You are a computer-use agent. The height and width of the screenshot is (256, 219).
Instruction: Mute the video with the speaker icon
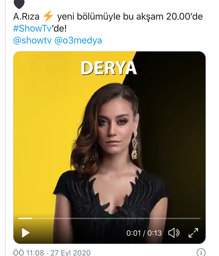click(x=174, y=233)
